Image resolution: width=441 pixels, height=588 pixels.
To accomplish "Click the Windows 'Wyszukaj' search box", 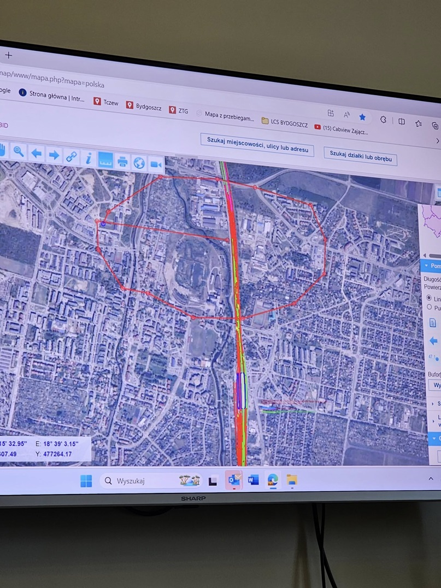I will (151, 480).
